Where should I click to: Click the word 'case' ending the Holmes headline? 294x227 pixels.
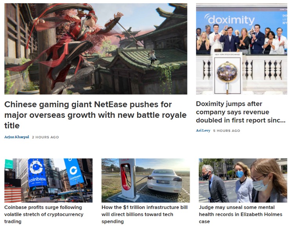pyautogui.click(x=204, y=222)
